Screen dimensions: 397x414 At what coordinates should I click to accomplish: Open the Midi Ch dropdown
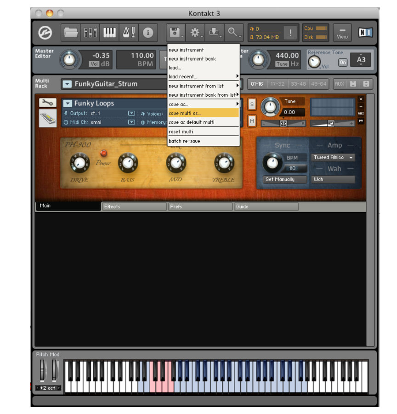point(131,122)
